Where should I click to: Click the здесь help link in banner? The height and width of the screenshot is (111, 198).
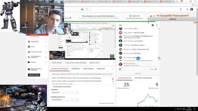tap(116, 18)
